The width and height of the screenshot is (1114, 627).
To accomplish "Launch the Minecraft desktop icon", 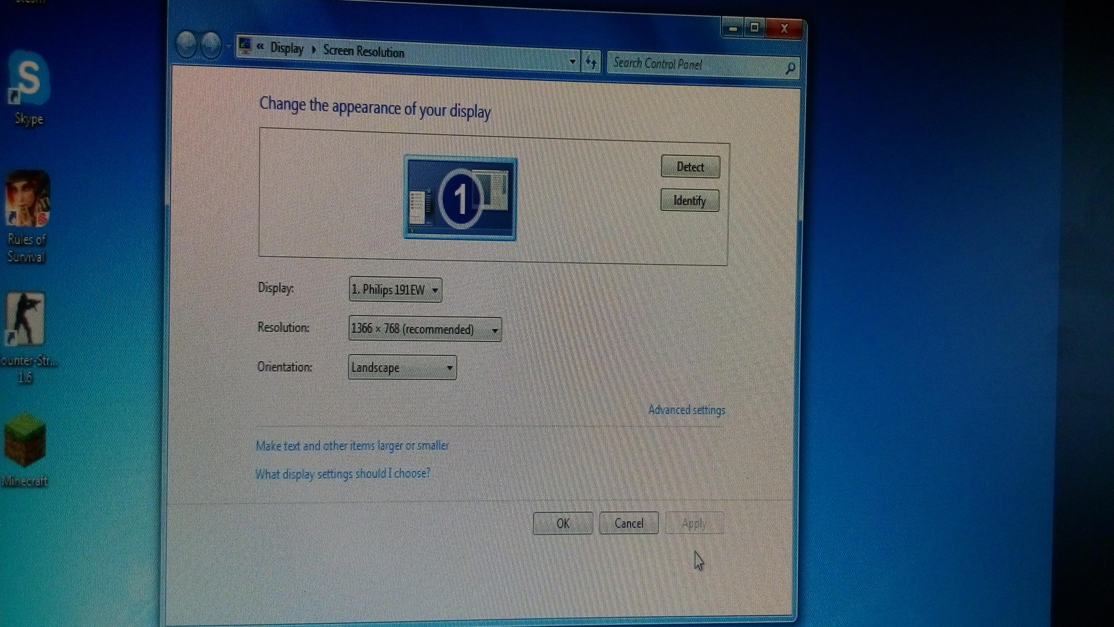I will click(x=25, y=450).
